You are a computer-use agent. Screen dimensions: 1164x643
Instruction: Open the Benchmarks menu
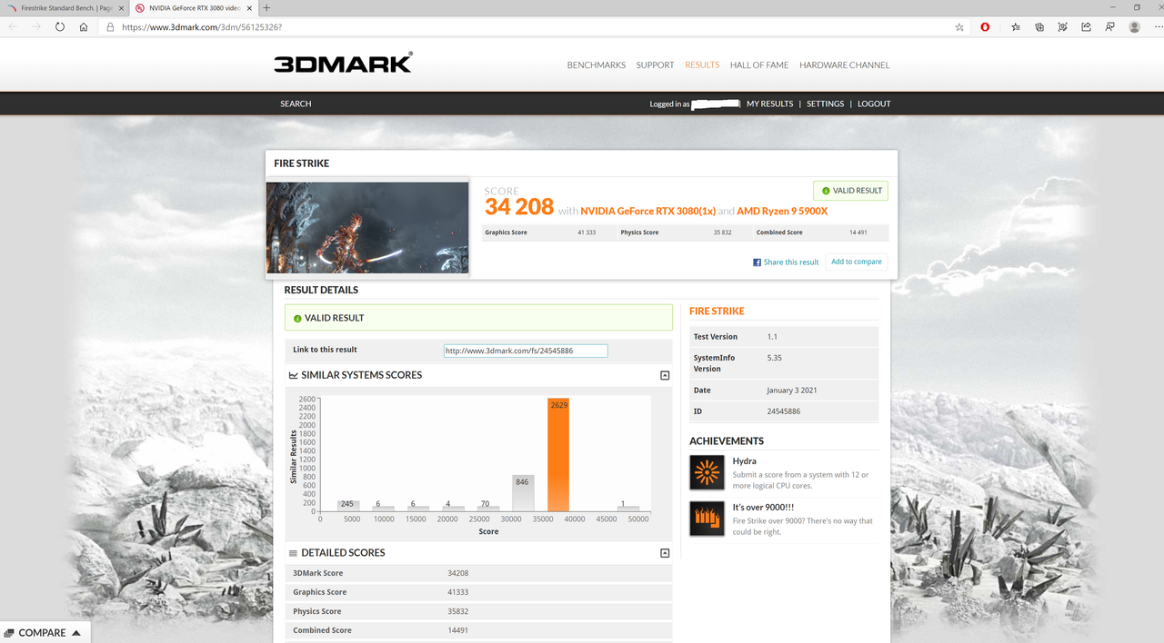(x=597, y=65)
